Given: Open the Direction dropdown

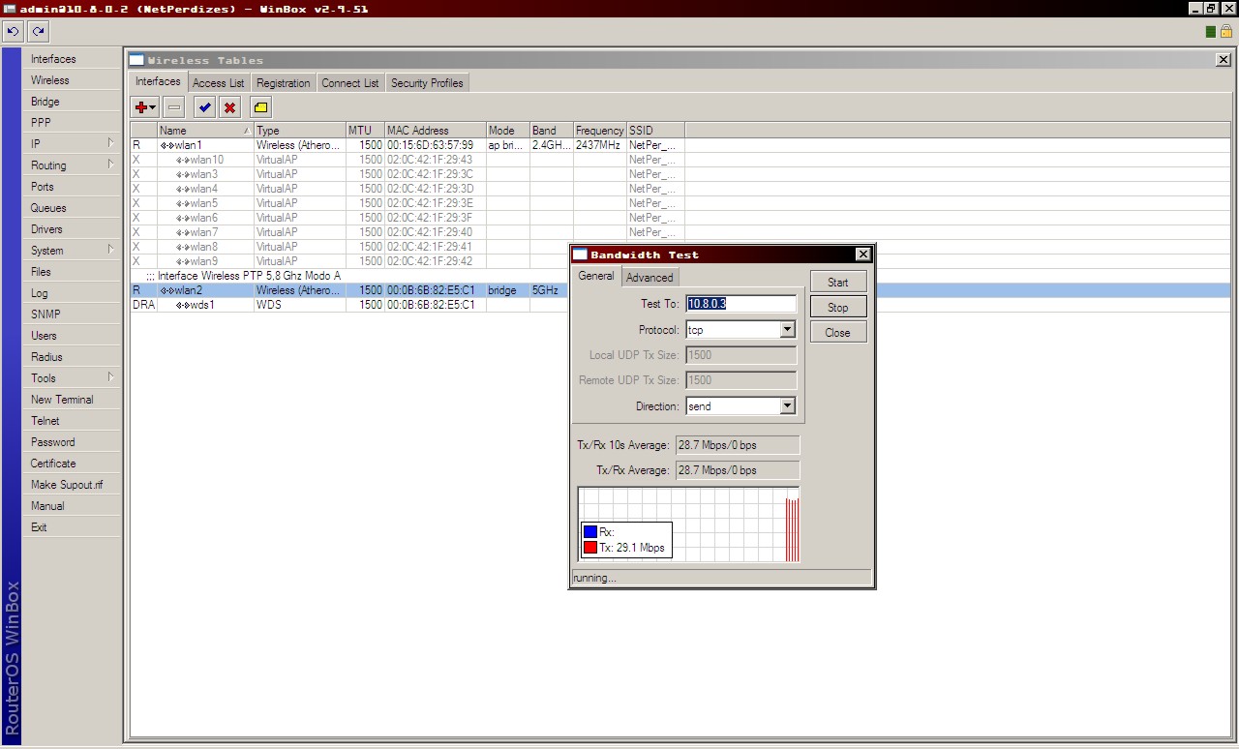Looking at the screenshot, I should (x=787, y=406).
